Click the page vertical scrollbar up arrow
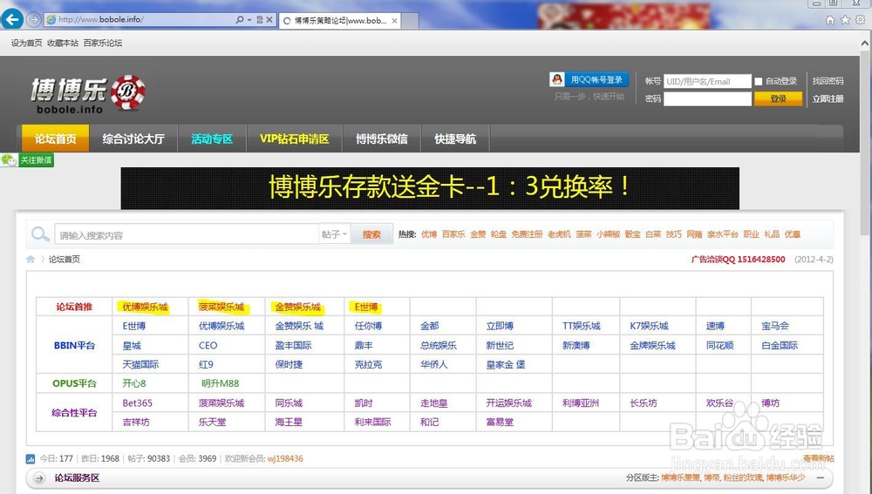 [x=865, y=43]
